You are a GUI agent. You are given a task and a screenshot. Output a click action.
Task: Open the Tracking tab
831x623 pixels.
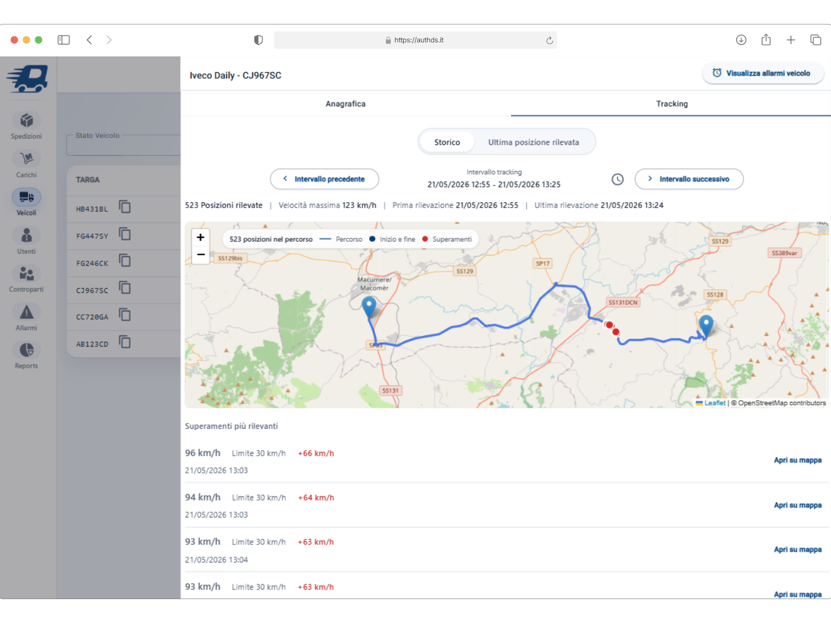[671, 104]
